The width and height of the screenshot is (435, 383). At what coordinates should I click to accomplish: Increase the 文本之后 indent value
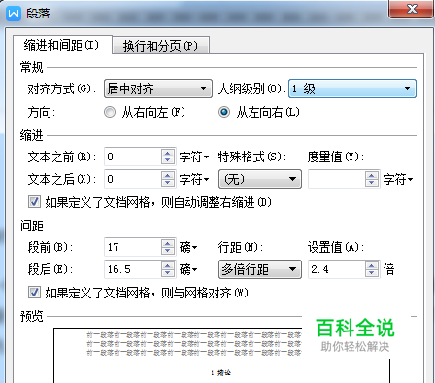tap(168, 175)
